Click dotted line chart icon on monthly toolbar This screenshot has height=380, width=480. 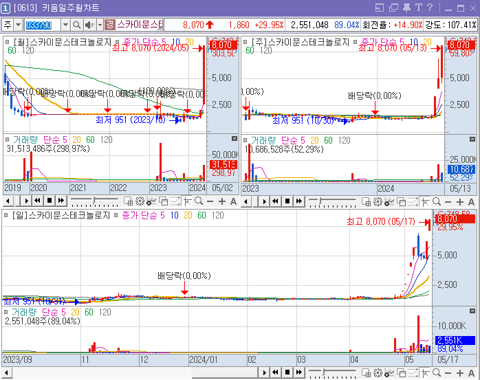pyautogui.click(x=175, y=201)
